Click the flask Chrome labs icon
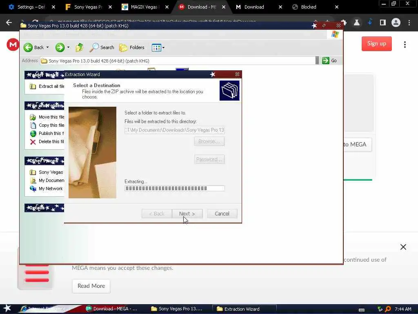418x314 pixels. click(356, 22)
